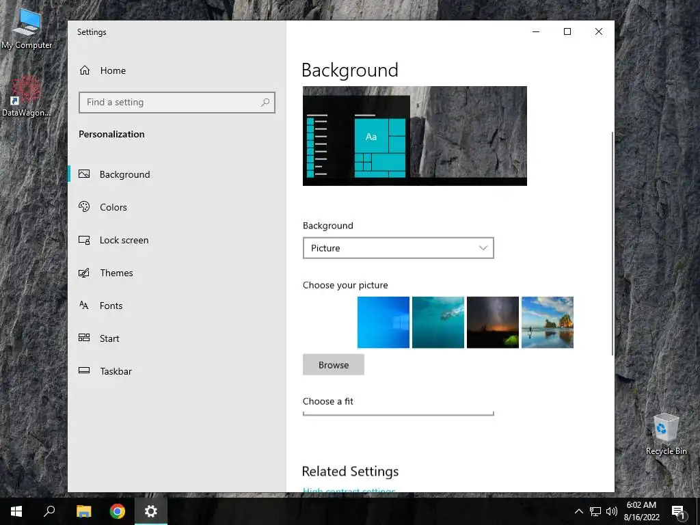Select Background in Personalization list
This screenshot has width=700, height=525.
[177, 174]
